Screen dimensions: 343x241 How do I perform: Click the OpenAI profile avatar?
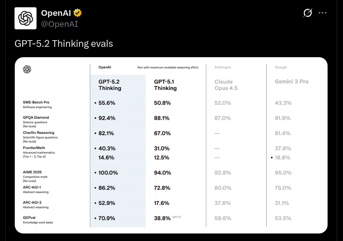[x=26, y=18]
